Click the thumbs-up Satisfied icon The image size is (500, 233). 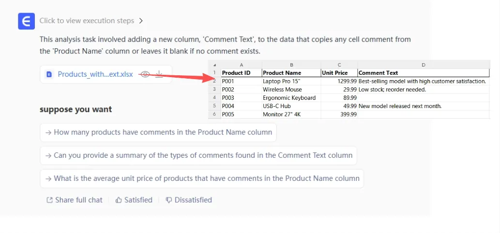(119, 200)
